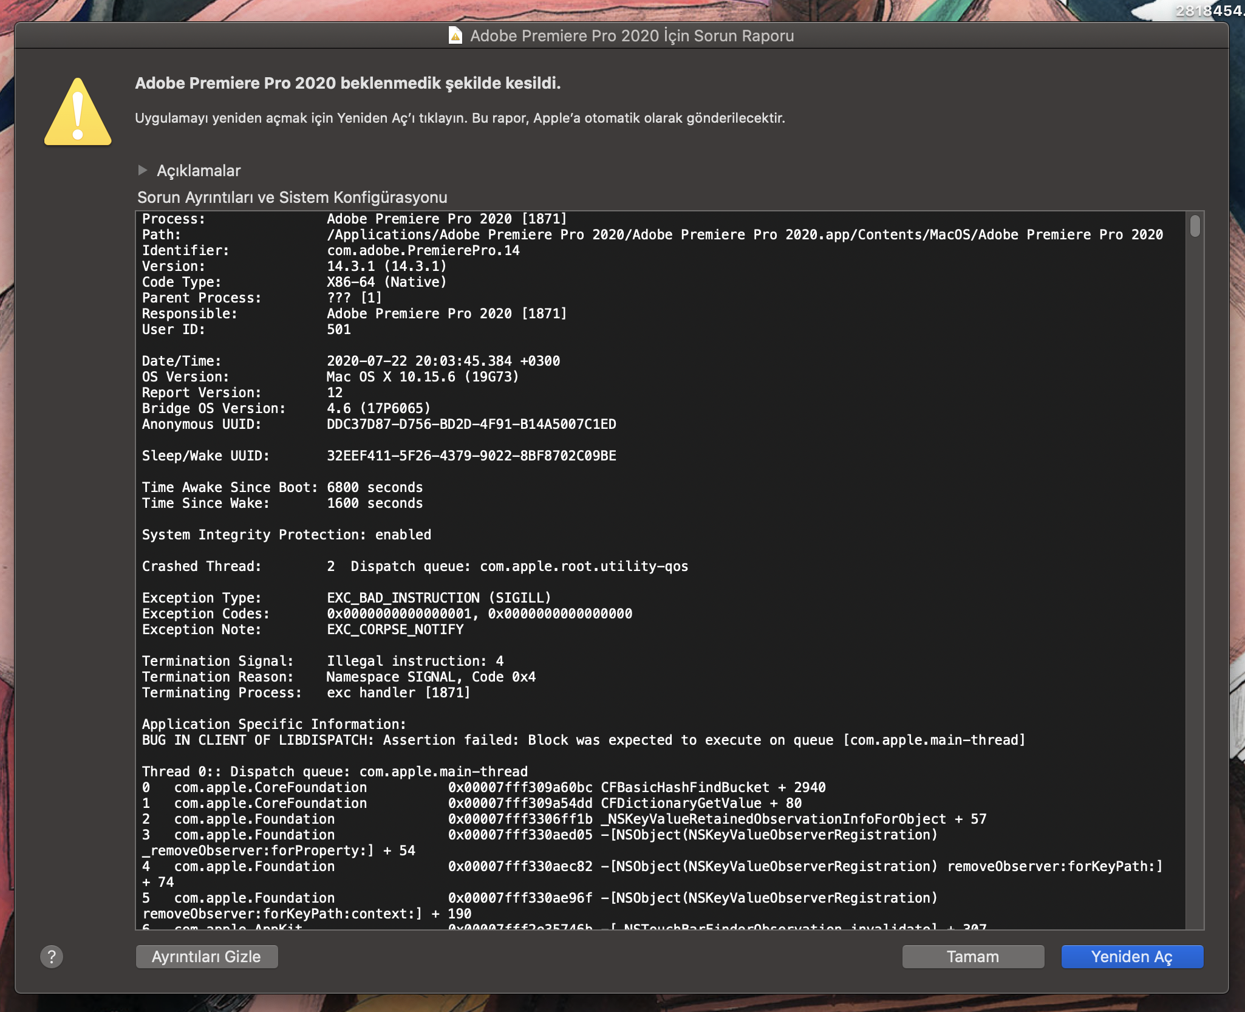This screenshot has width=1245, height=1012.
Task: Click the Sorun Ayrıntıları ve Sistem Konfigürasyonu label
Action: point(292,197)
